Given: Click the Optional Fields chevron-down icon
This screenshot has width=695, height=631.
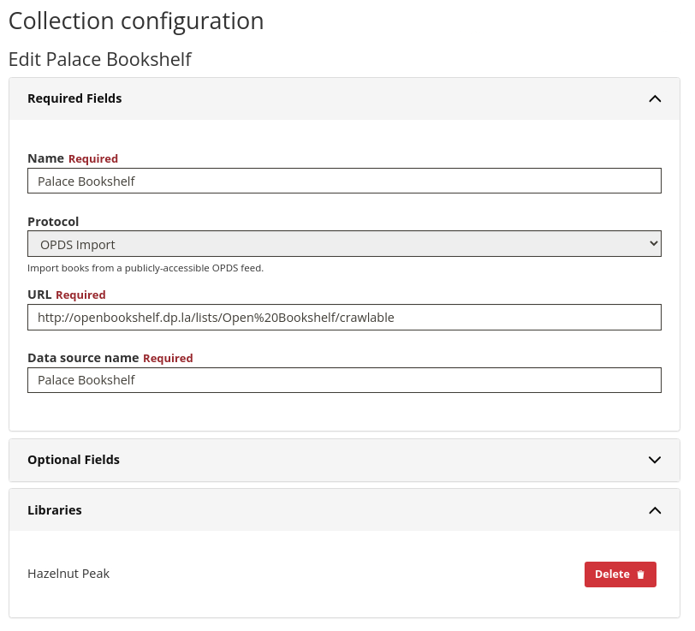Looking at the screenshot, I should 655,460.
